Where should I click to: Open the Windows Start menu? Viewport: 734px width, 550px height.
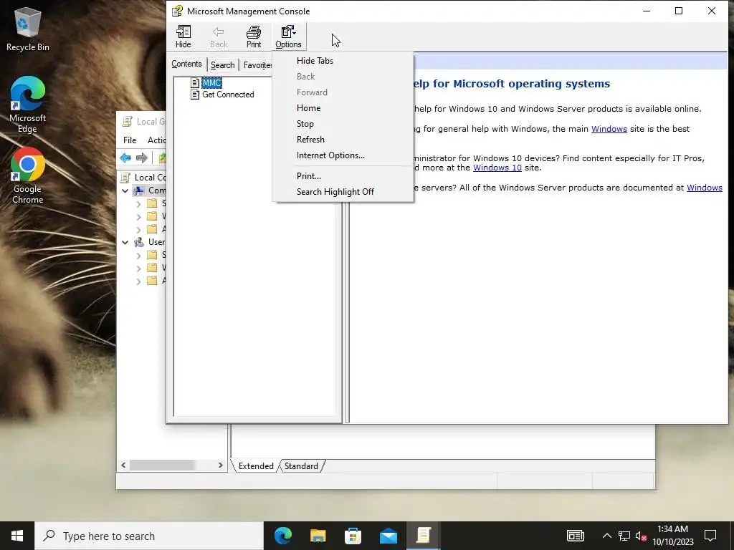click(17, 536)
